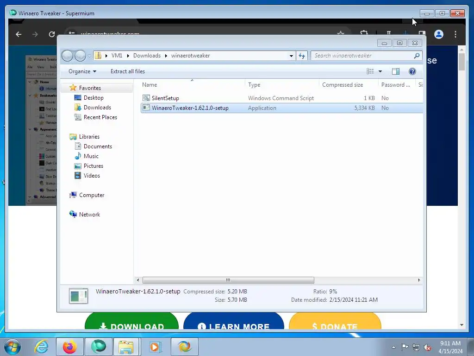Click Downloads in the address breadcrumb
The image size is (474, 356).
[x=147, y=56]
